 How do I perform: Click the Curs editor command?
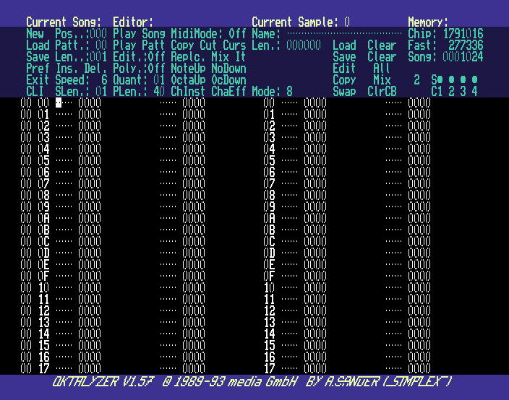coord(234,45)
